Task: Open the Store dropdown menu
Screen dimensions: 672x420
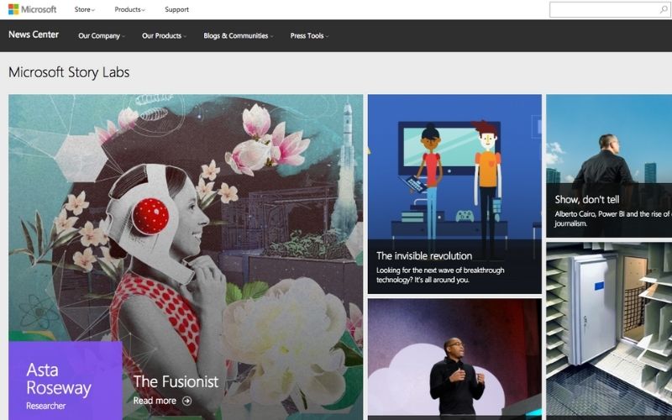Action: pos(85,9)
